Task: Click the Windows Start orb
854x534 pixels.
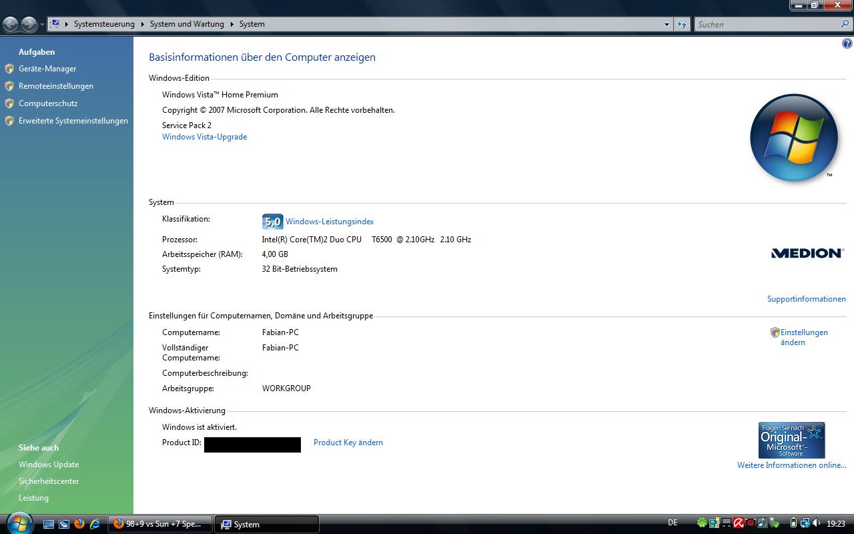Action: (x=18, y=523)
